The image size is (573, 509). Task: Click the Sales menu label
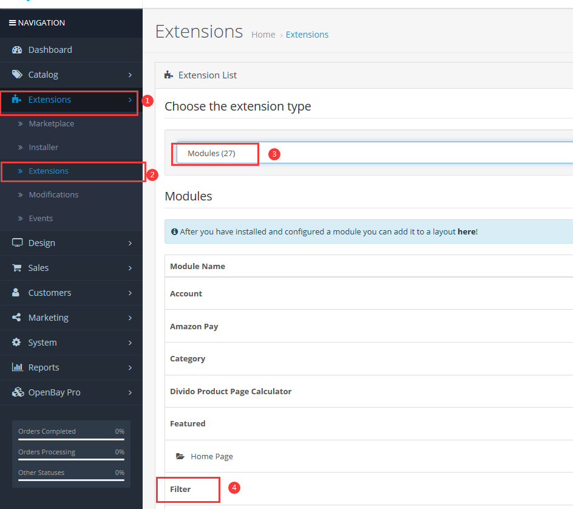pyautogui.click(x=38, y=268)
